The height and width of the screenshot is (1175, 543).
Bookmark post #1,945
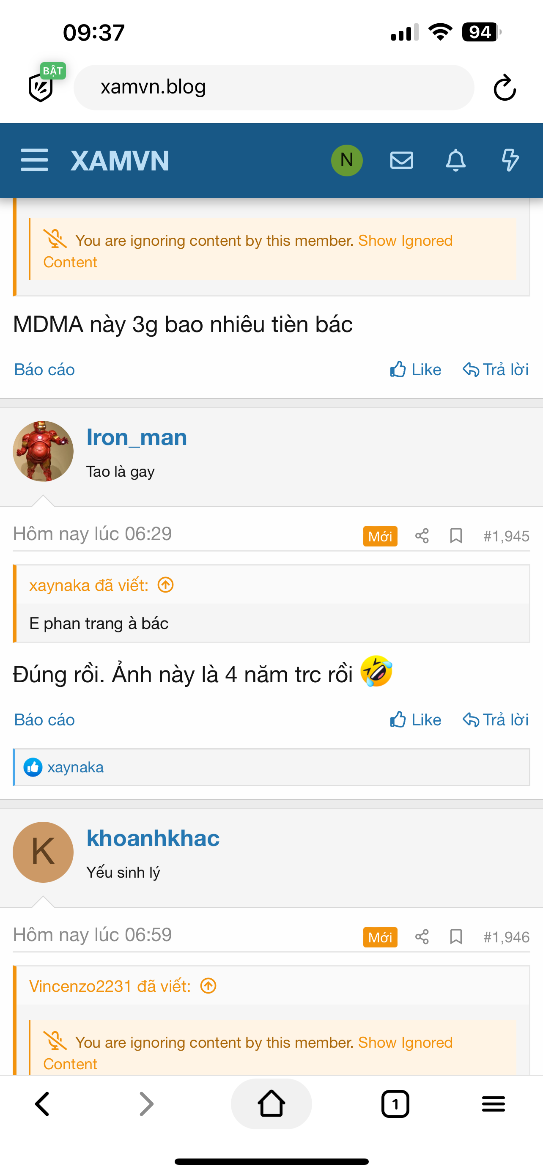(x=456, y=536)
